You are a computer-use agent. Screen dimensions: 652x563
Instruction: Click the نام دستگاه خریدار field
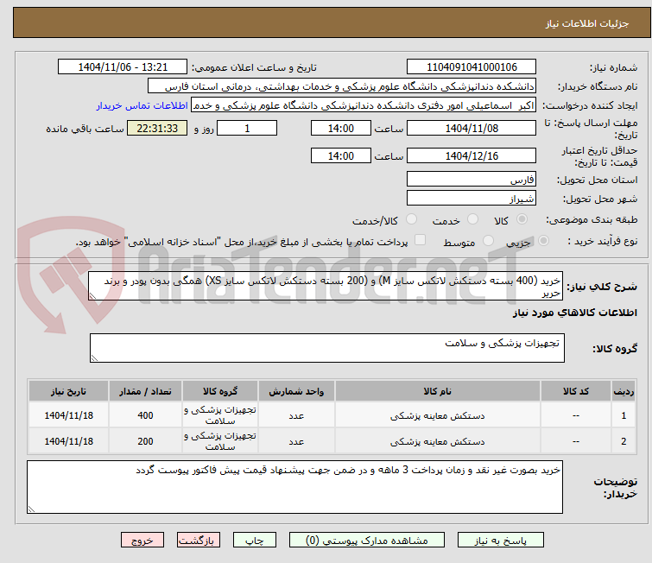pos(342,86)
